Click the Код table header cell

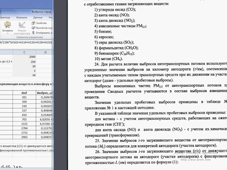[x=24, y=93]
